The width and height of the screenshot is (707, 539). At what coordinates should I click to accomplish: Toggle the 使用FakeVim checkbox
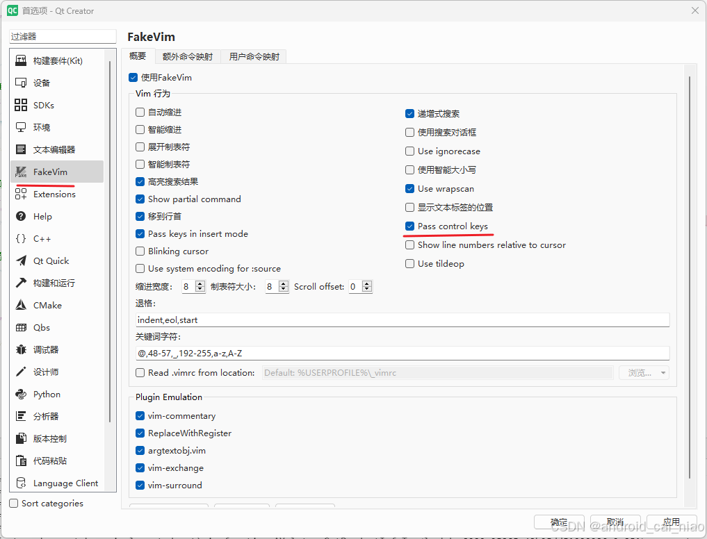133,78
